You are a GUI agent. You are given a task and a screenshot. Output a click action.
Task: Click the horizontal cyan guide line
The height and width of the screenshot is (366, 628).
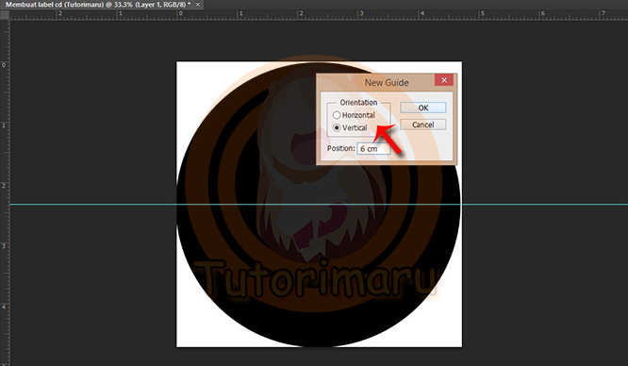pos(319,205)
